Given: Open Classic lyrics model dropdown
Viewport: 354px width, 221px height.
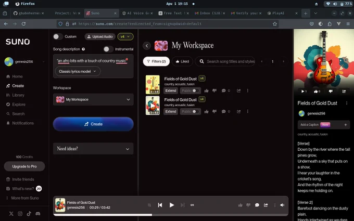Looking at the screenshot, I should coord(78,71).
